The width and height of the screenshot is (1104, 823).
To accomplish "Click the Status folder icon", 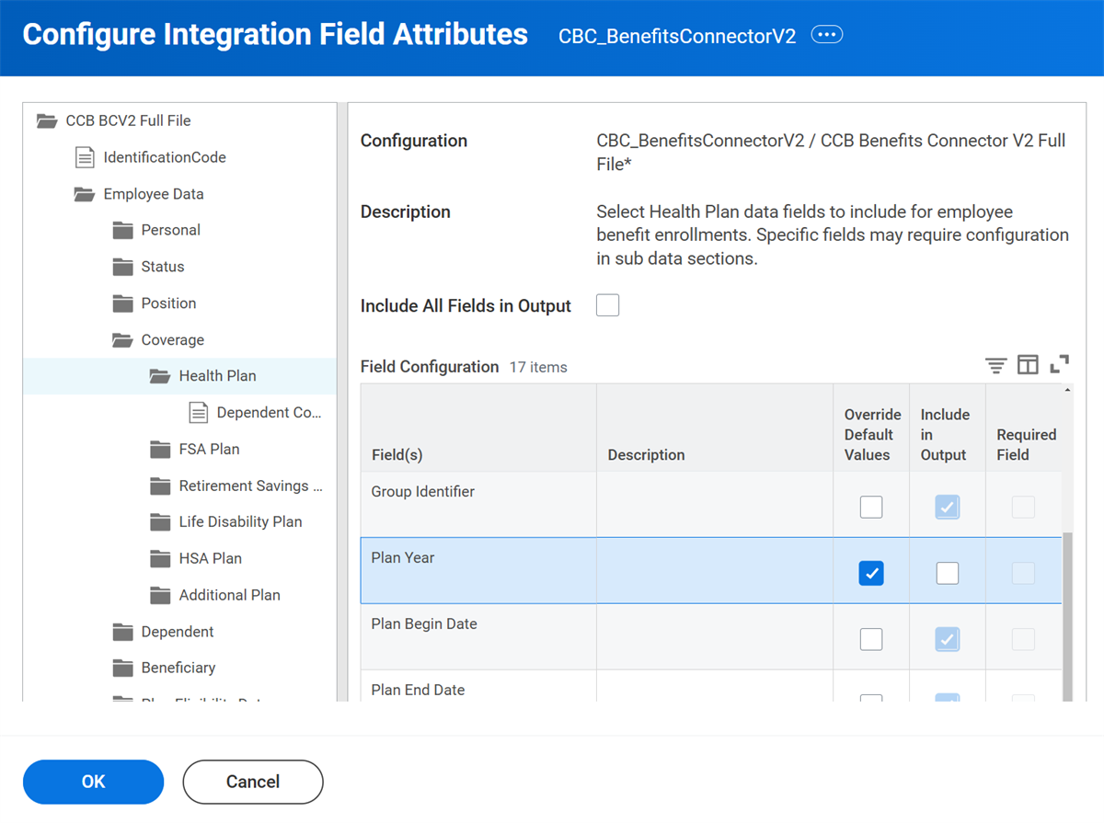I will tap(123, 267).
